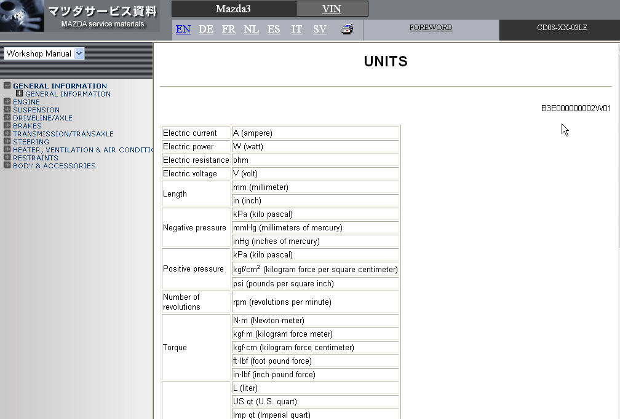Switch language to ES
The width and height of the screenshot is (620, 419).
(274, 29)
